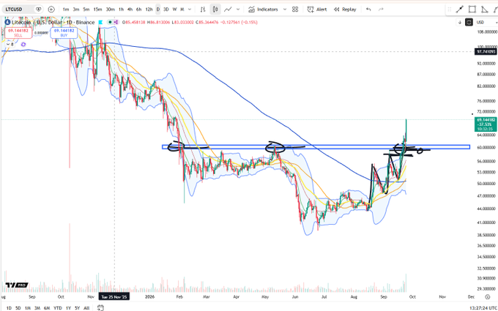Set date range to 1Y
Screen dimensions: 498x311
[x=68, y=308]
